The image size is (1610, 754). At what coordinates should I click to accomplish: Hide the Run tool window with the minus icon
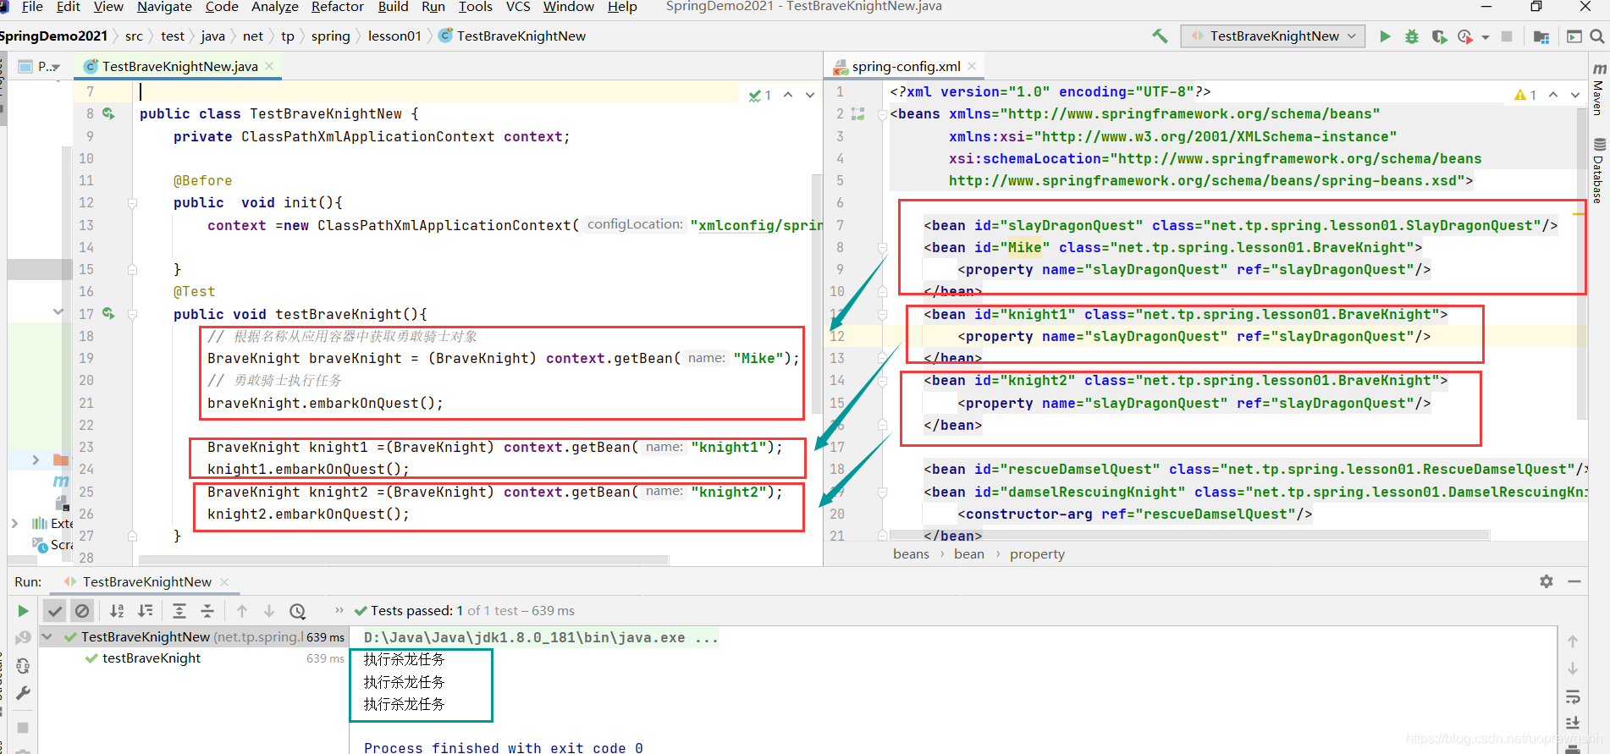[x=1574, y=581]
